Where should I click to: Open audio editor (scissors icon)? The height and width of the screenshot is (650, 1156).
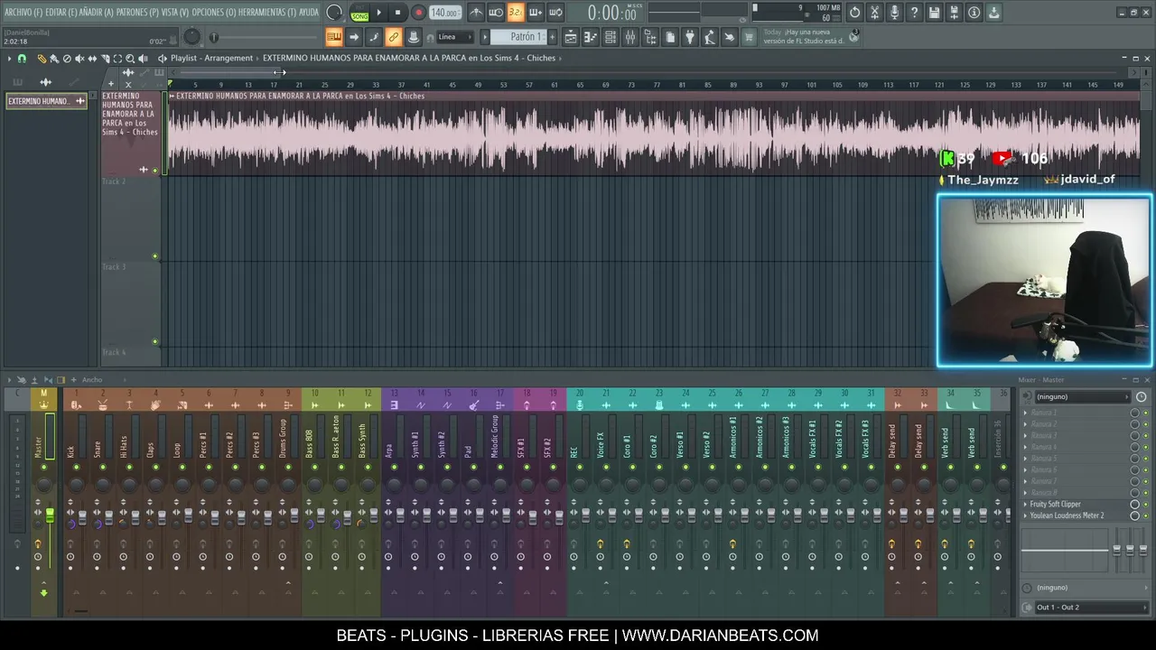(x=874, y=13)
